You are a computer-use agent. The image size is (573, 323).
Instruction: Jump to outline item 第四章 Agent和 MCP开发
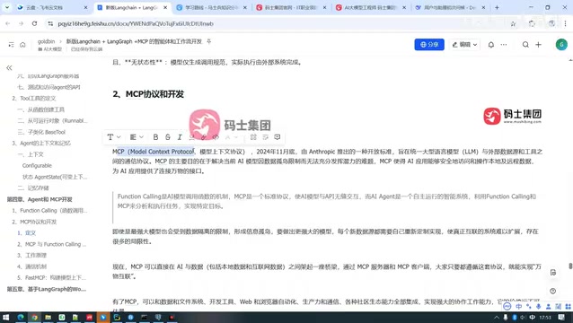click(x=40, y=199)
